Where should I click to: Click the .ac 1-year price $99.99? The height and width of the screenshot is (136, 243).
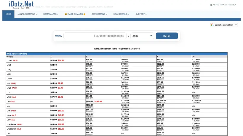pos(53,134)
